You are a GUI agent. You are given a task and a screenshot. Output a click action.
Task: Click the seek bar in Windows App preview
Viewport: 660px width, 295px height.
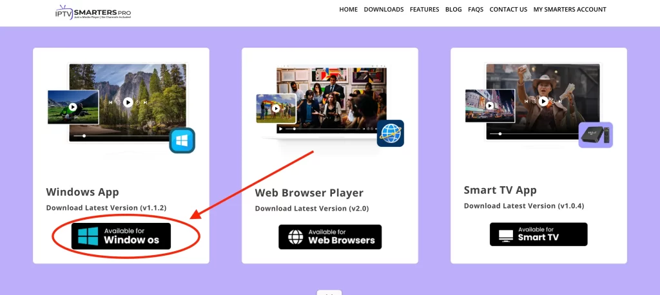coord(128,136)
